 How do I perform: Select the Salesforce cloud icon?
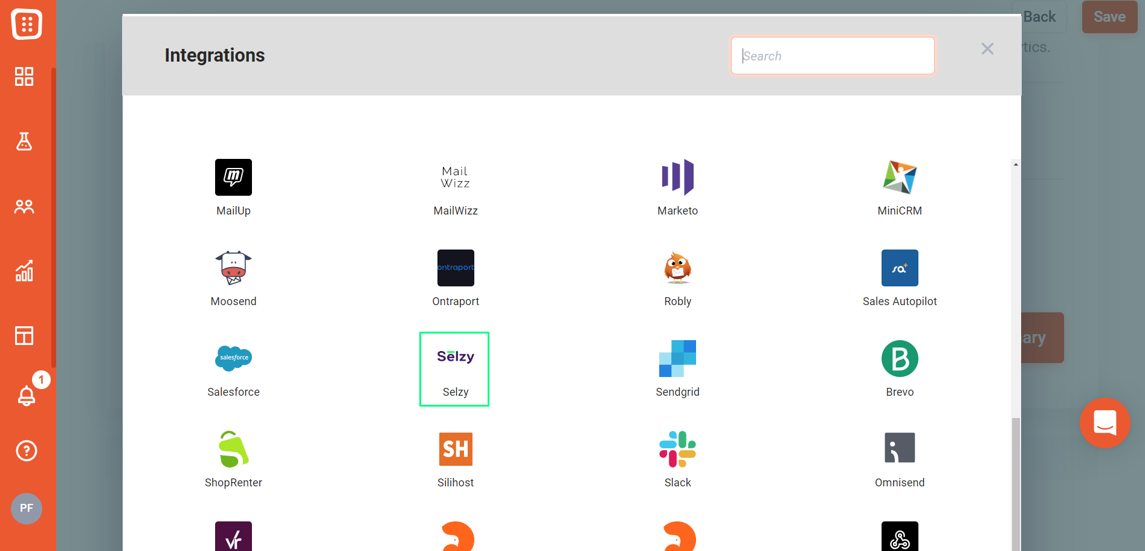(x=233, y=358)
